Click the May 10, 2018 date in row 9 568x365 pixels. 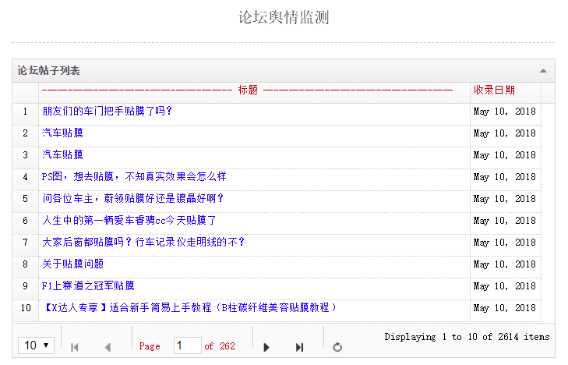point(505,286)
